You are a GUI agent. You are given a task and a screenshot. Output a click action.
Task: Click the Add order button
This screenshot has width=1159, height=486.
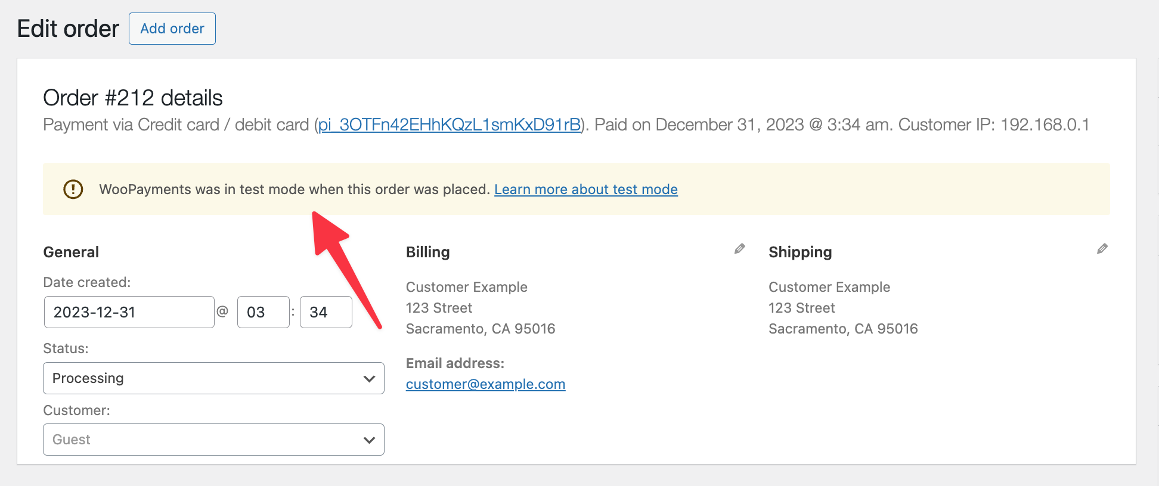(x=172, y=29)
